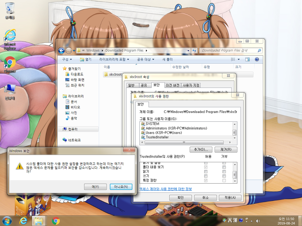Click the IME help icon in tray
302x226 pixels.
coord(241,220)
